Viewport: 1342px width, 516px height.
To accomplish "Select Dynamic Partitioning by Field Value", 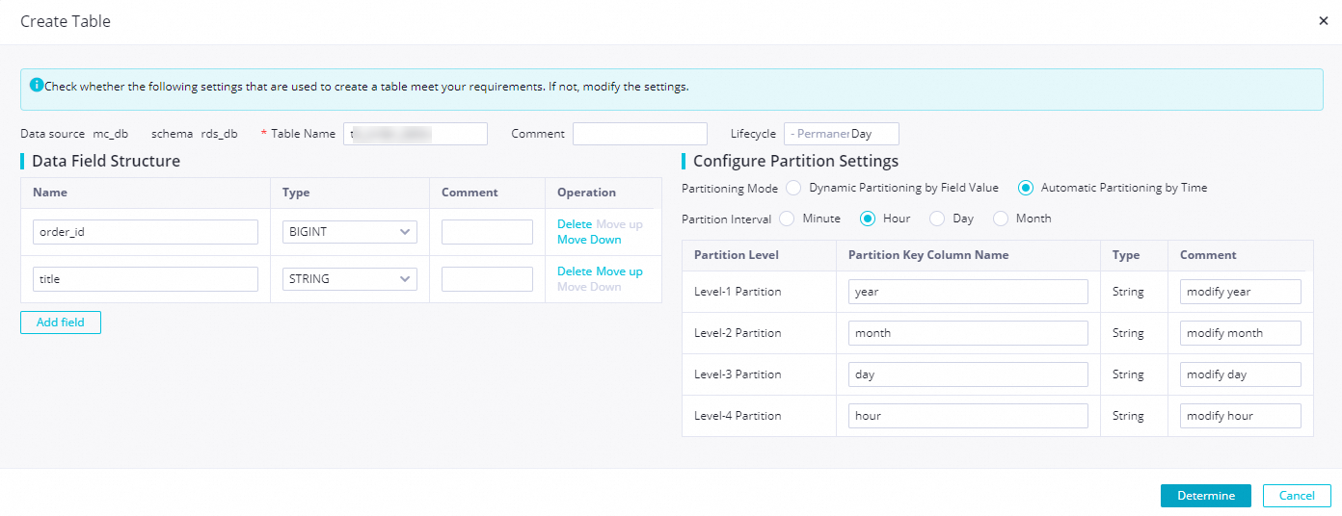I will tap(793, 188).
